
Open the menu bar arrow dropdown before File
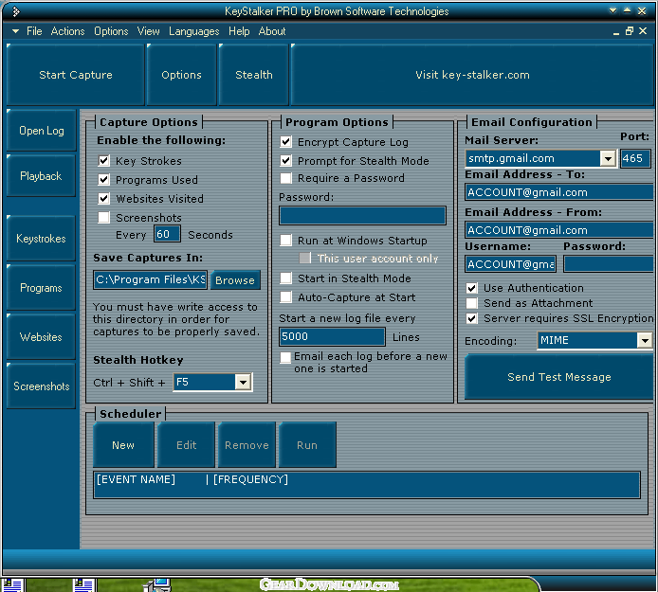click(15, 31)
